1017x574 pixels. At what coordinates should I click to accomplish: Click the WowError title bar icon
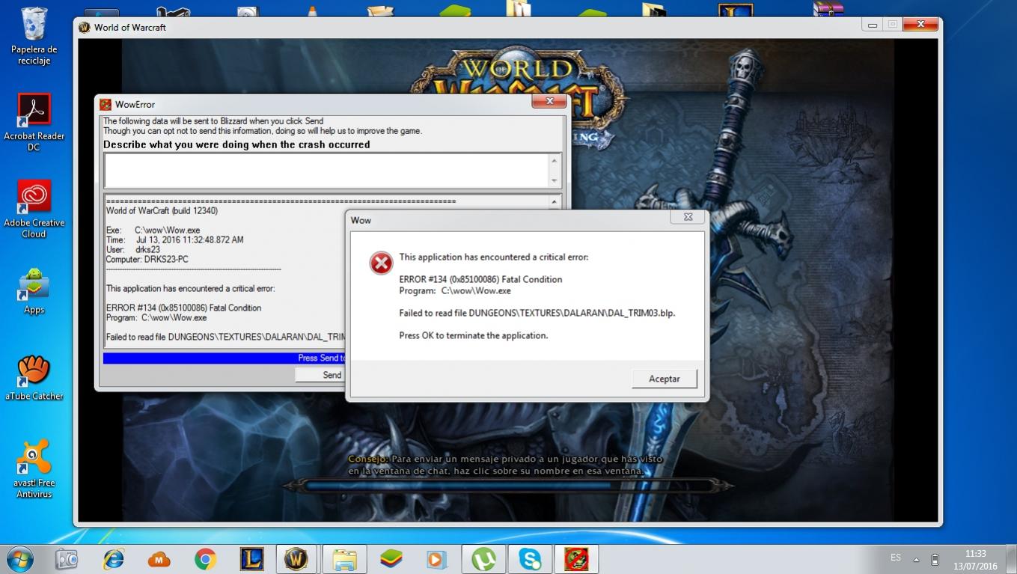(x=106, y=105)
